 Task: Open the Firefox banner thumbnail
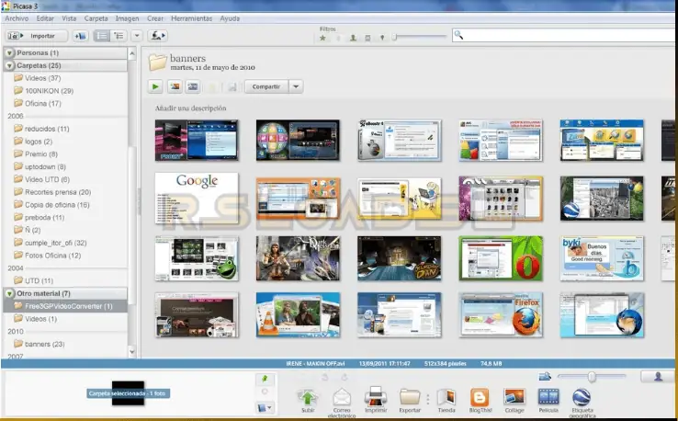coord(501,314)
